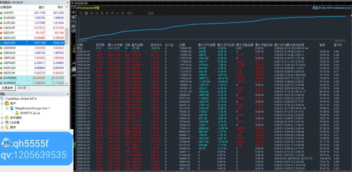Switch statistics to 周 weekly period
Screen dimensions: 352x172
tap(92, 13)
